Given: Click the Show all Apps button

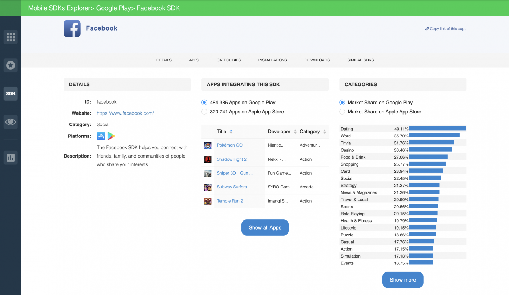Looking at the screenshot, I should 265,228.
